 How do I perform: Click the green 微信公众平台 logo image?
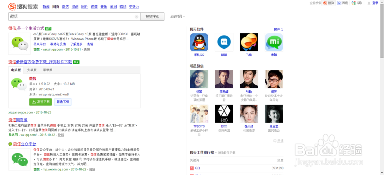[x=20, y=159]
